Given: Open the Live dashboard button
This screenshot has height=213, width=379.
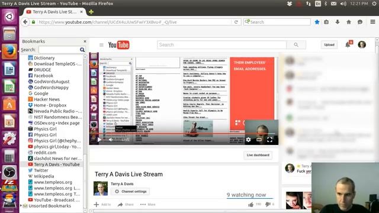Looking at the screenshot, I should tap(258, 155).
